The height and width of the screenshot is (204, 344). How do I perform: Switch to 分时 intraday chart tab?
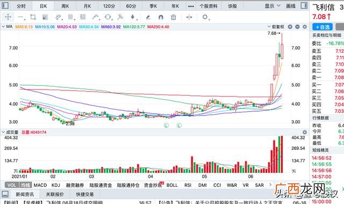[21, 6]
